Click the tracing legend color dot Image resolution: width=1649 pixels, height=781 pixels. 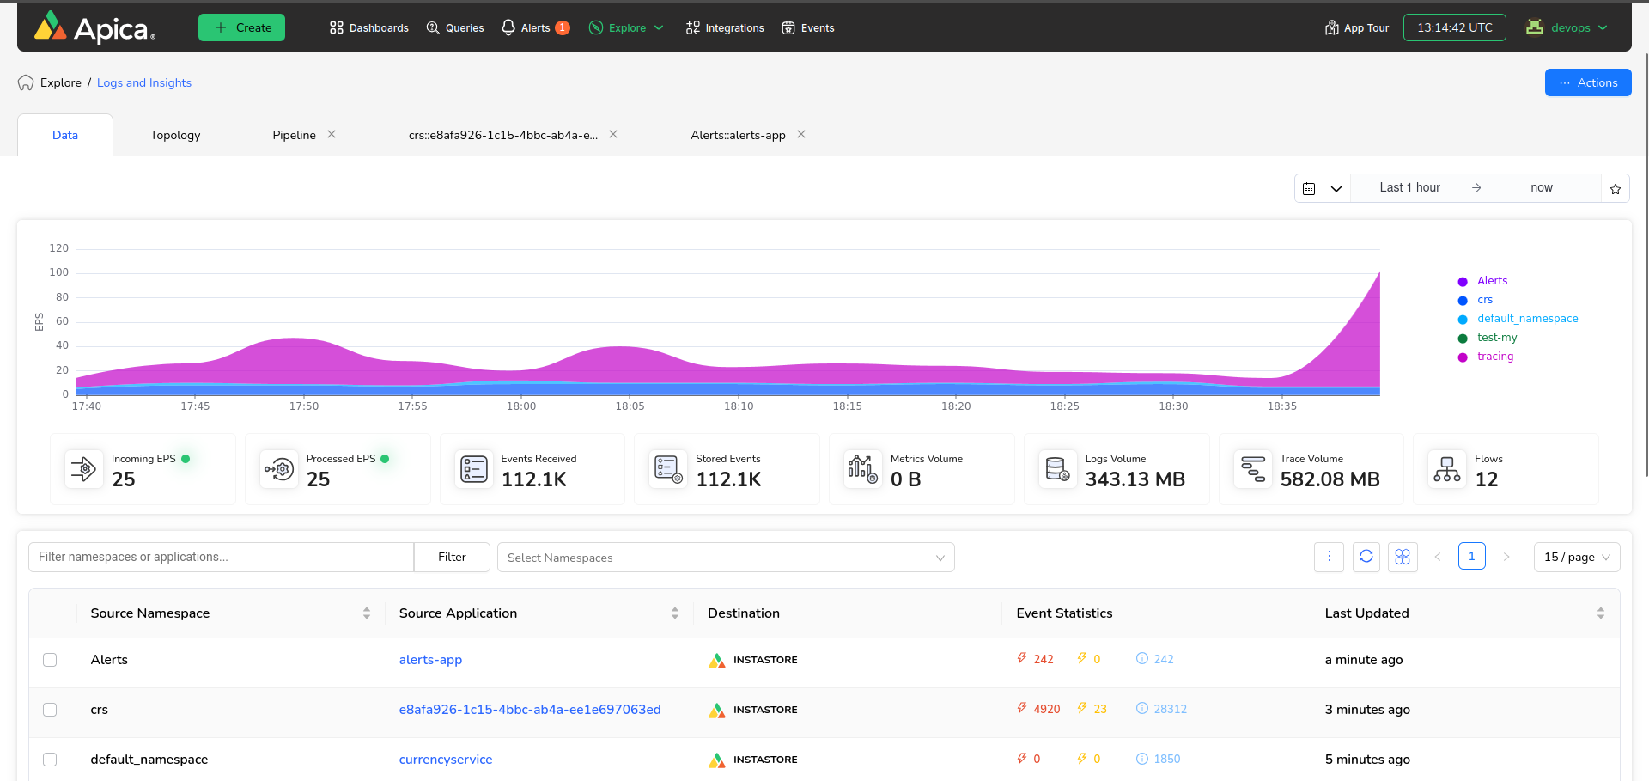tap(1463, 357)
